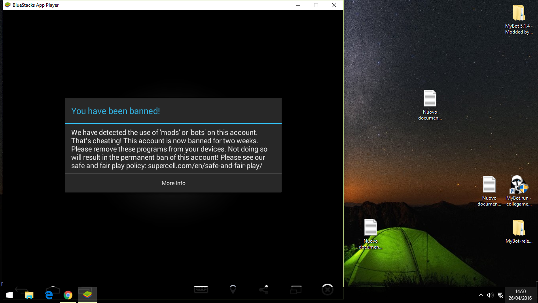Toggle BlueStacks full screen icon
Screen dimensions: 538x303
(x=296, y=290)
